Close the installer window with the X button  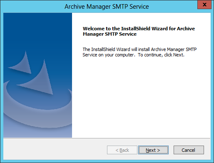coord(204,5)
